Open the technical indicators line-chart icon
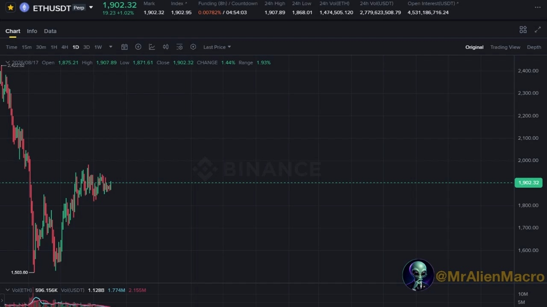This screenshot has width=547, height=307. pos(152,47)
